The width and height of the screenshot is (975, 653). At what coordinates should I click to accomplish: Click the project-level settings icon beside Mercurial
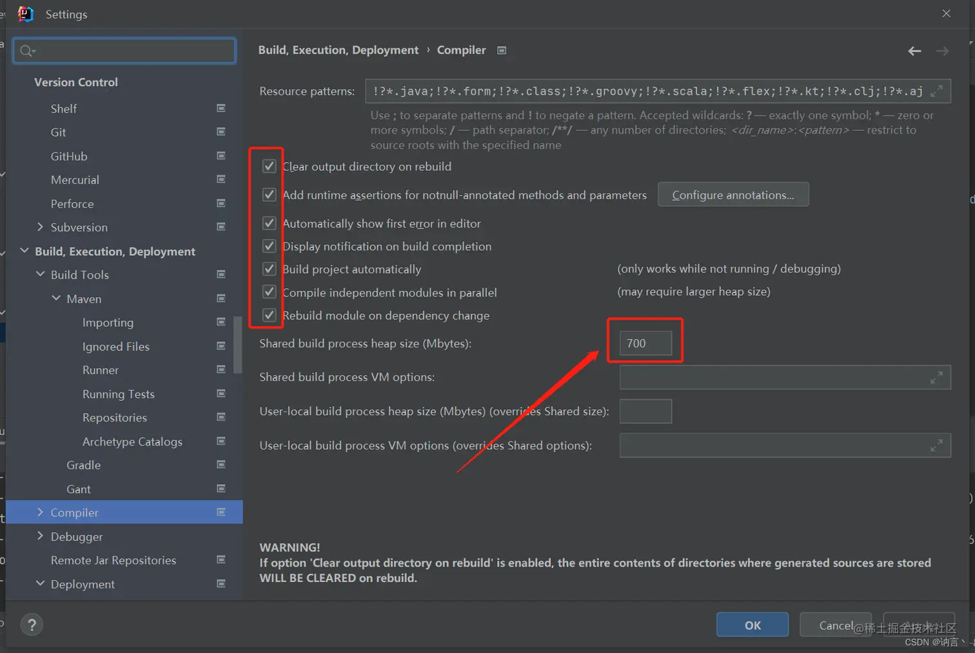pos(221,179)
